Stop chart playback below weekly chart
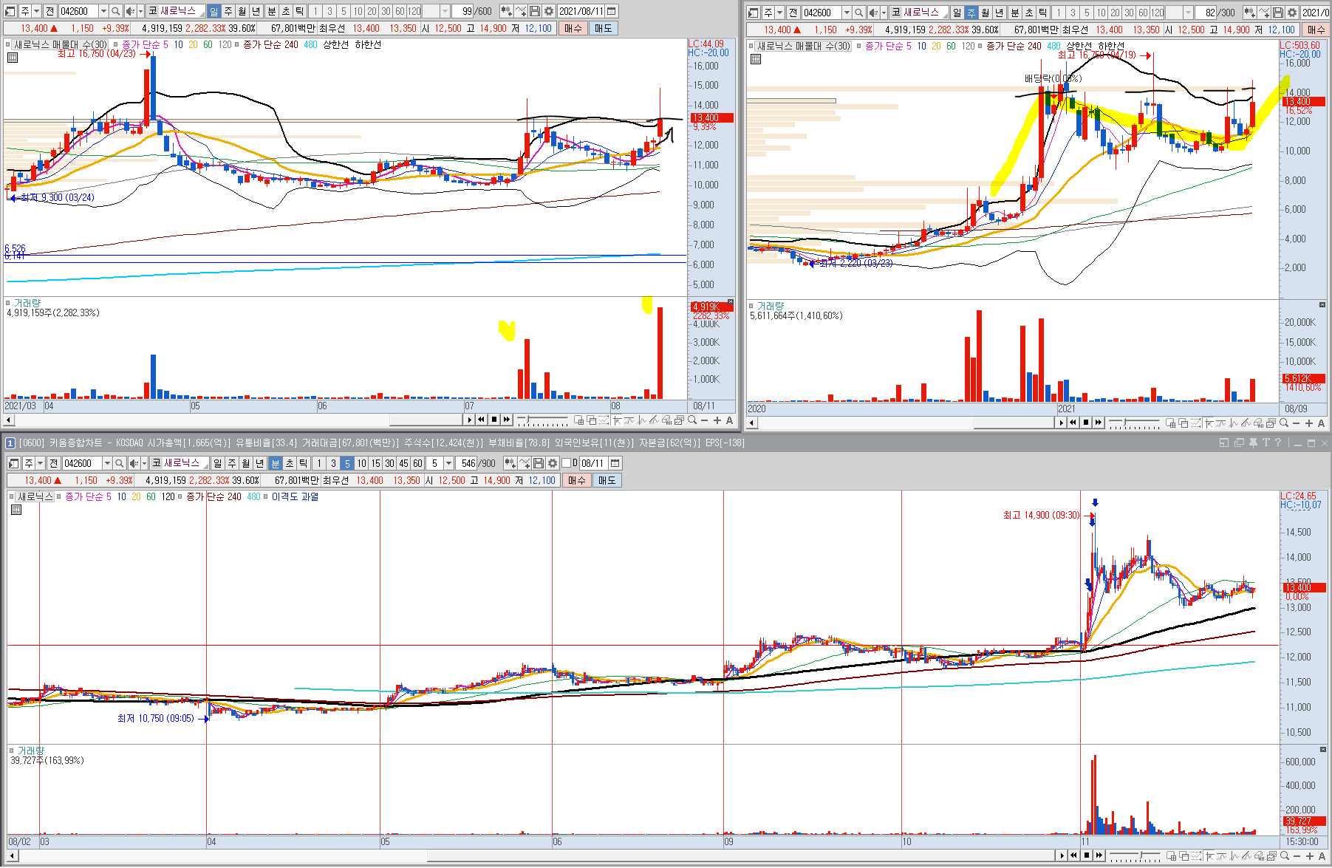 pyautogui.click(x=1086, y=423)
